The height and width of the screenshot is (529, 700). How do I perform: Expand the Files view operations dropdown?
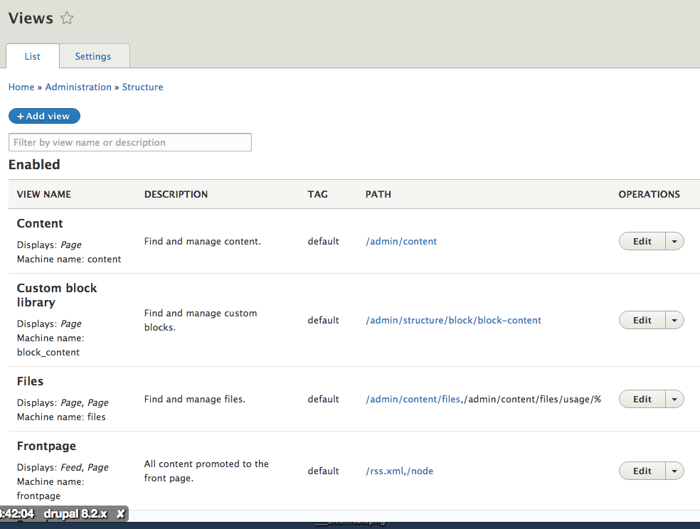point(674,399)
